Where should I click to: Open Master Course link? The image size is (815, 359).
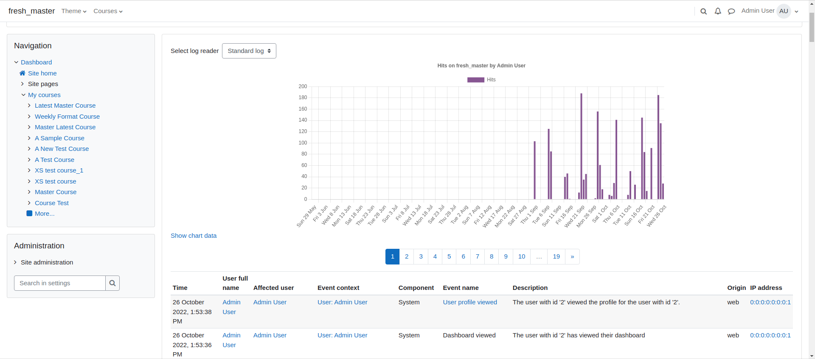coord(56,192)
